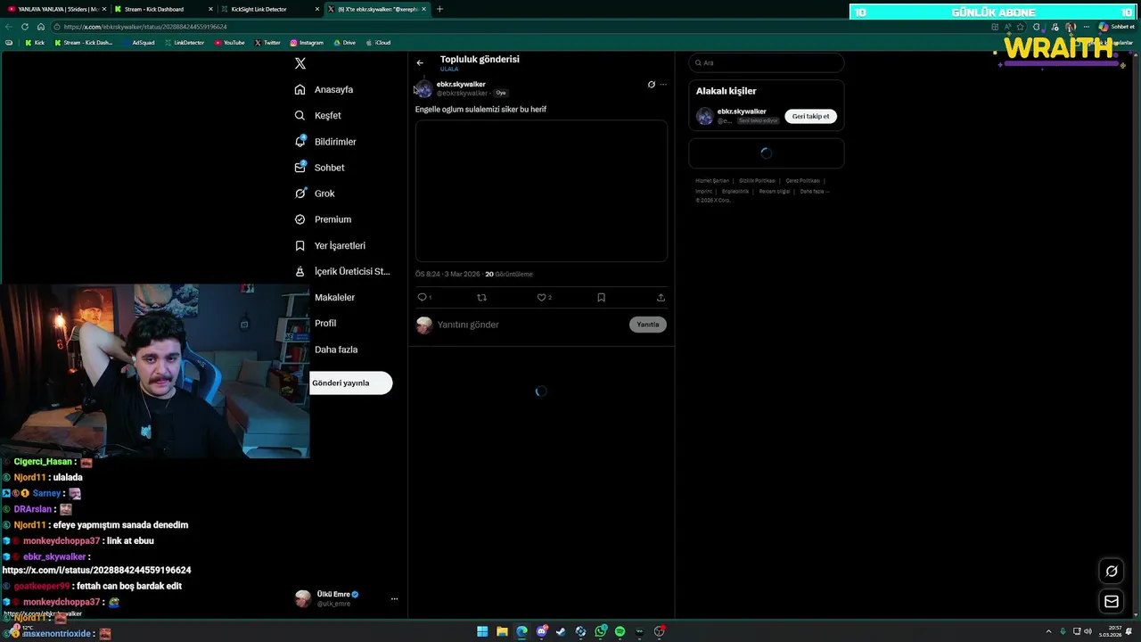Image resolution: width=1141 pixels, height=642 pixels.
Task: Open the YouTube bookmark
Action: pyautogui.click(x=230, y=43)
